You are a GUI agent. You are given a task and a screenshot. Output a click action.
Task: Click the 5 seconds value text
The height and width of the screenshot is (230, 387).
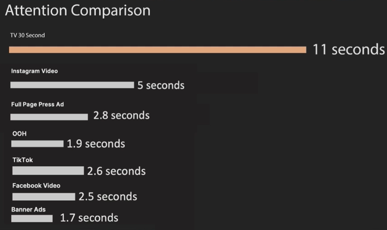point(161,85)
